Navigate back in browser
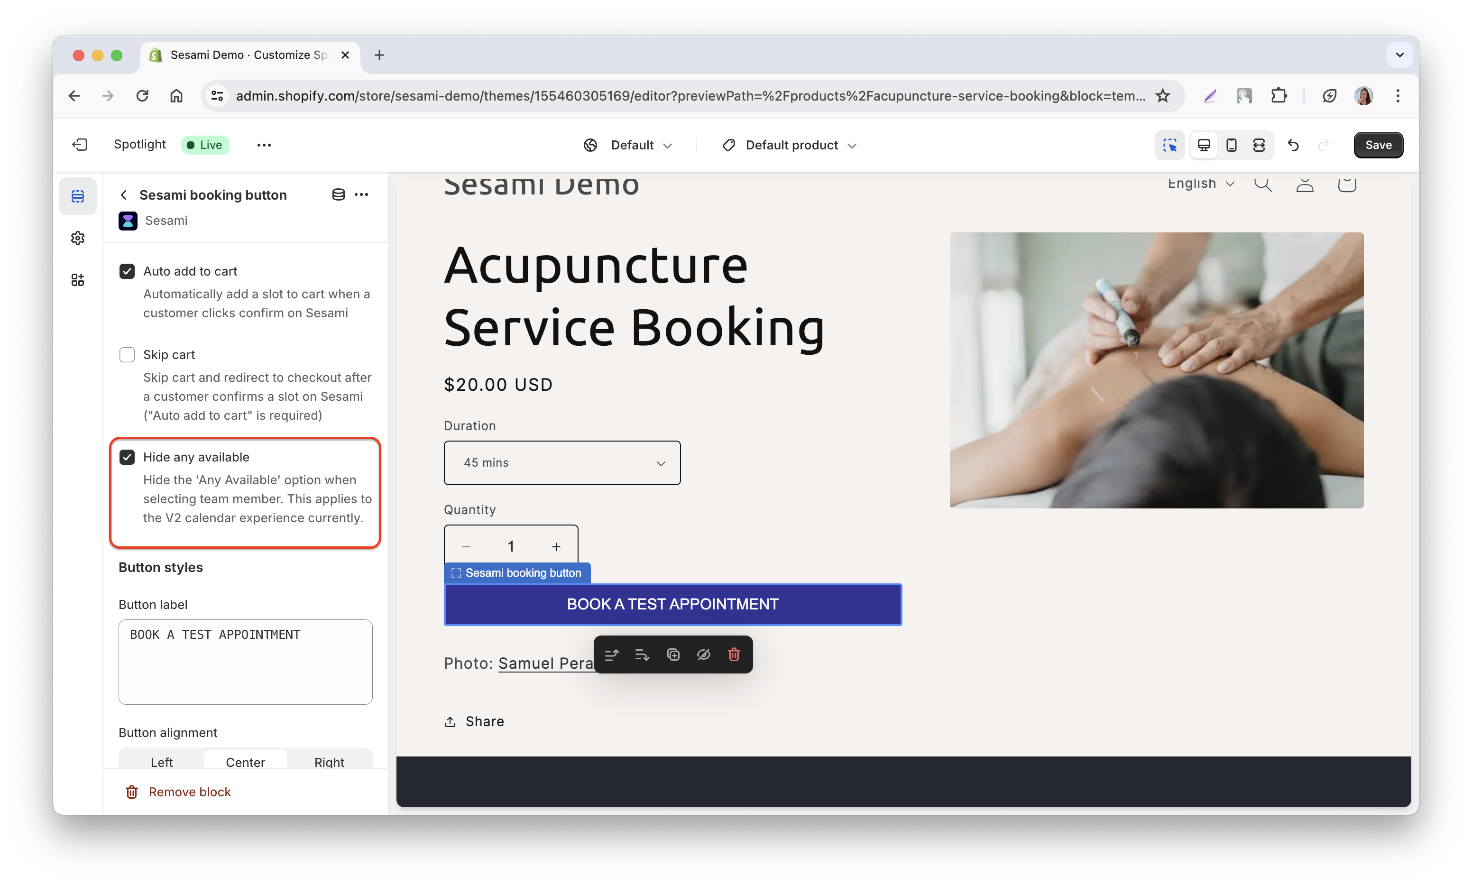The height and width of the screenshot is (885, 1472). click(x=74, y=95)
